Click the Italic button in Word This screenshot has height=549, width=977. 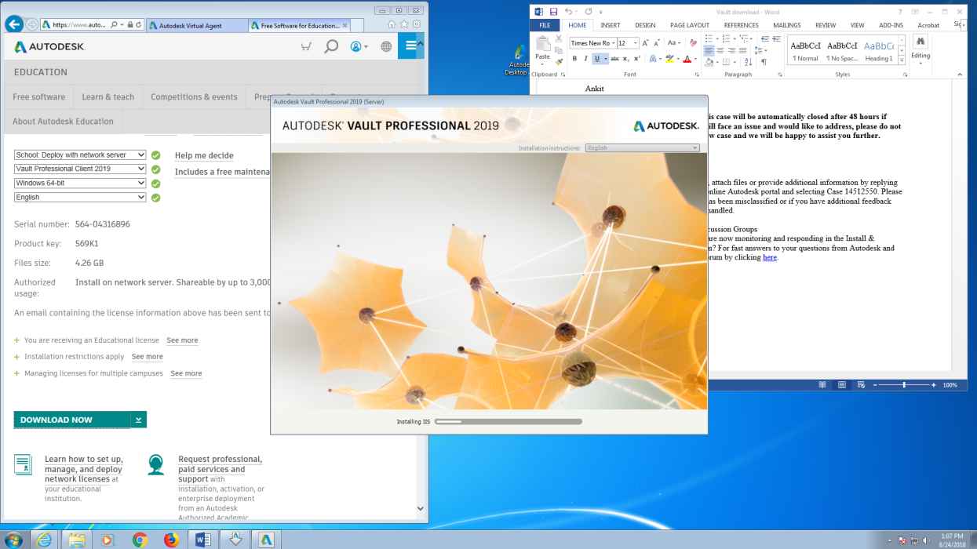coord(585,59)
